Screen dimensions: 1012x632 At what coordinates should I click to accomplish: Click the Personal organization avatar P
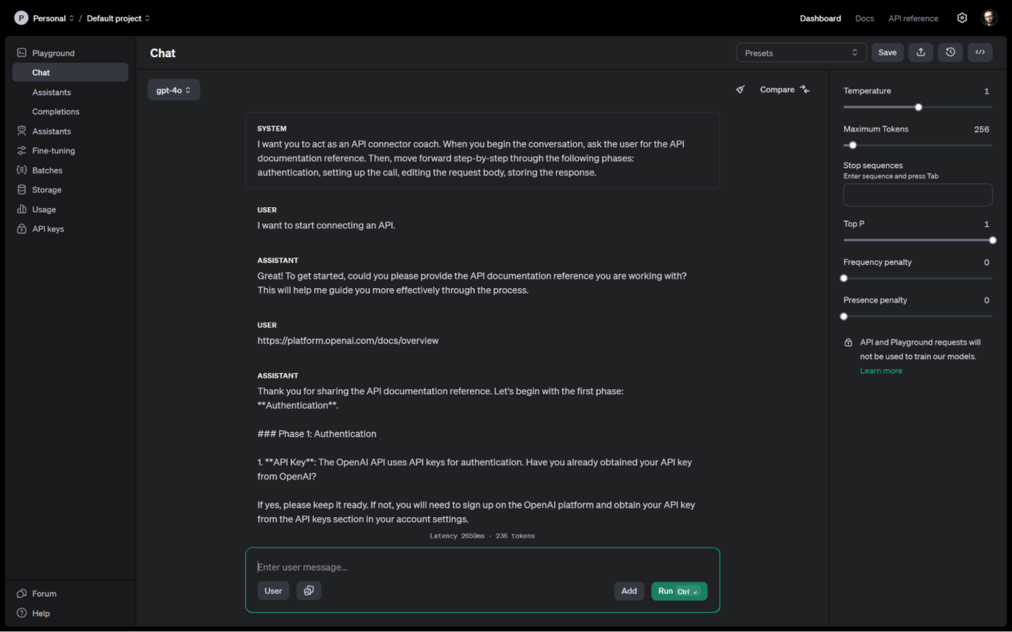21,18
